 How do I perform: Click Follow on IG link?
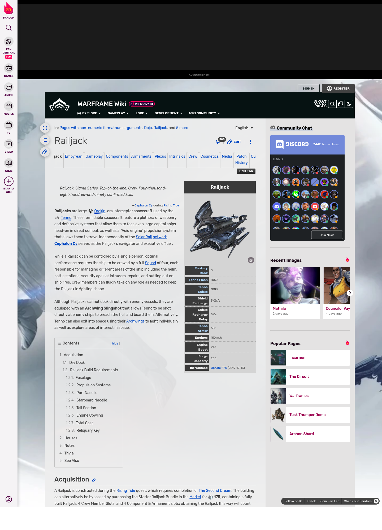click(293, 501)
